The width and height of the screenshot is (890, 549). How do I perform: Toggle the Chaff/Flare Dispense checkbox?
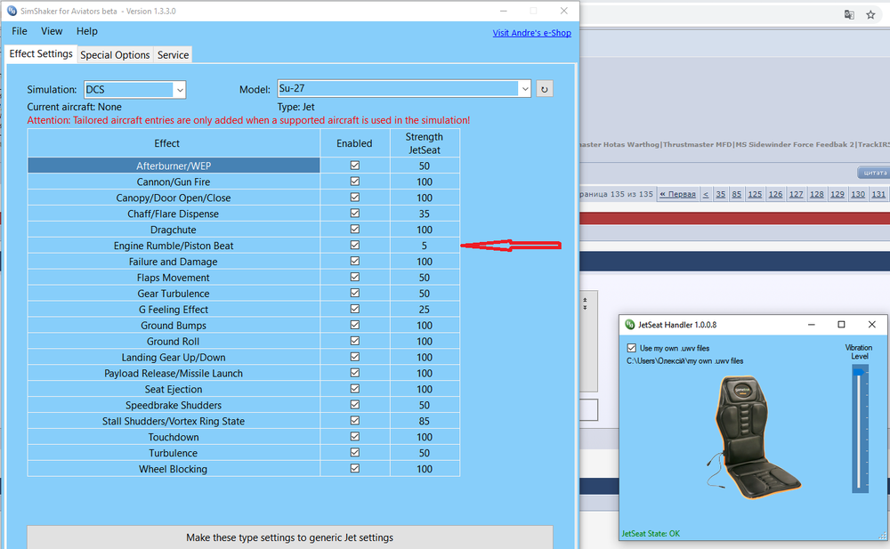(x=355, y=213)
